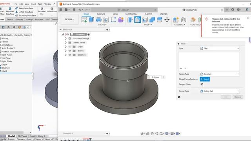Click Extruded Cut in SolidWorks
The height and width of the screenshot is (141, 251).
[42, 11]
